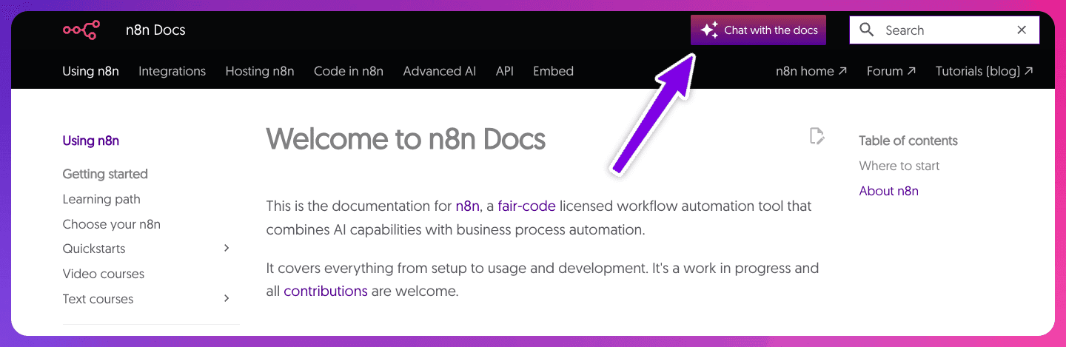
Task: Open the Hosting n8n tab
Action: pos(260,71)
